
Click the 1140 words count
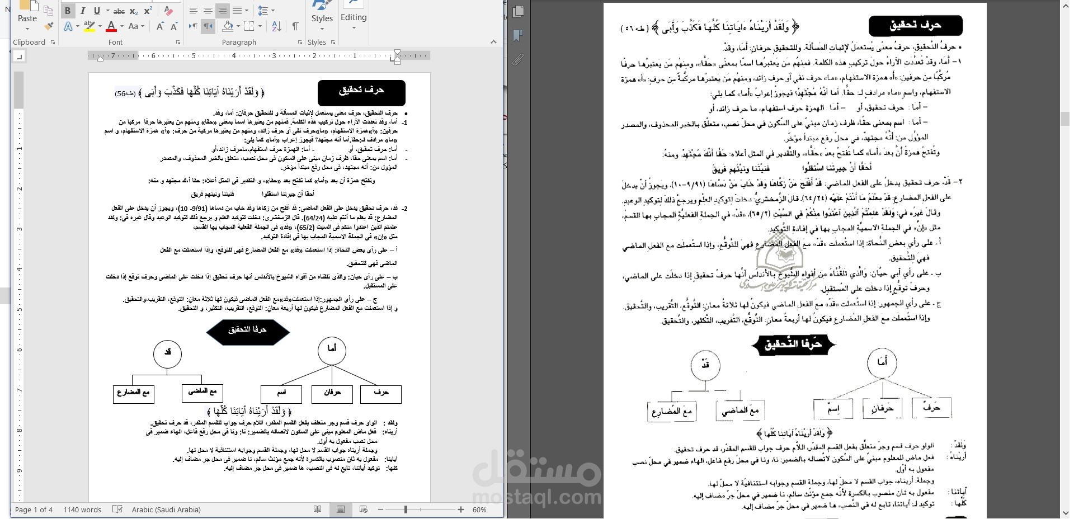82,509
